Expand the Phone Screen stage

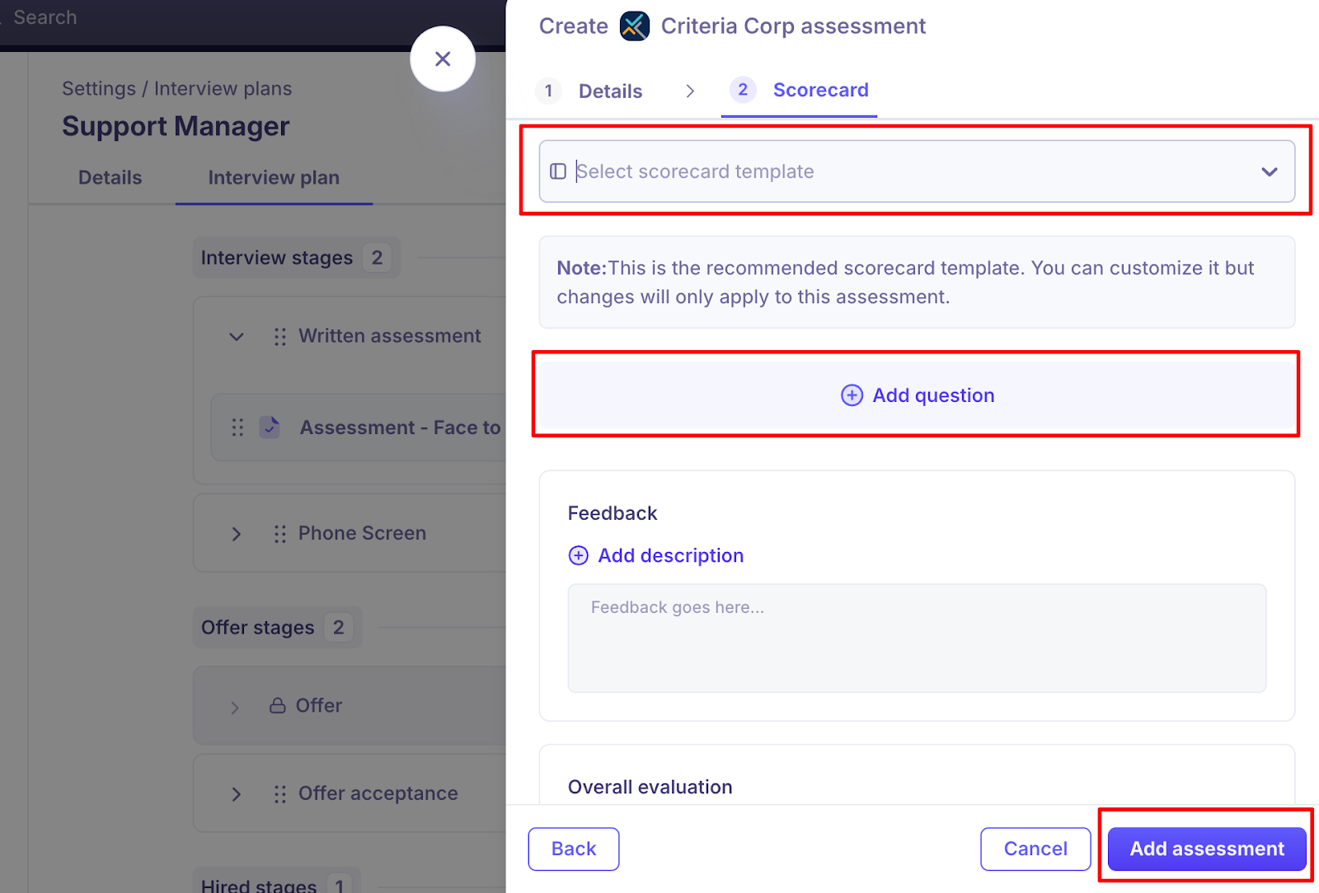click(x=237, y=534)
